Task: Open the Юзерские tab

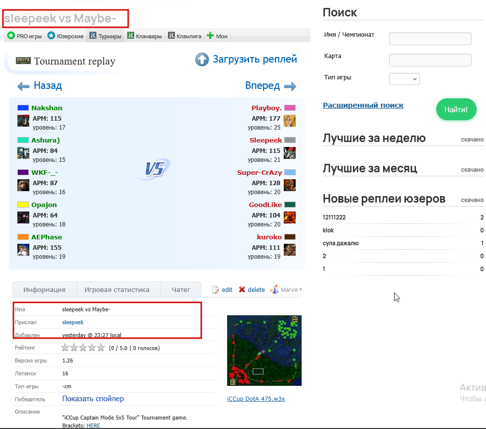Action: (x=66, y=36)
